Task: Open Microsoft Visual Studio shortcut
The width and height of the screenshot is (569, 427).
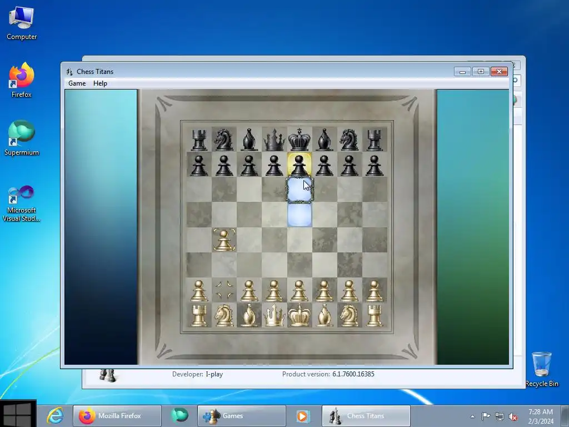Action: pos(22,203)
